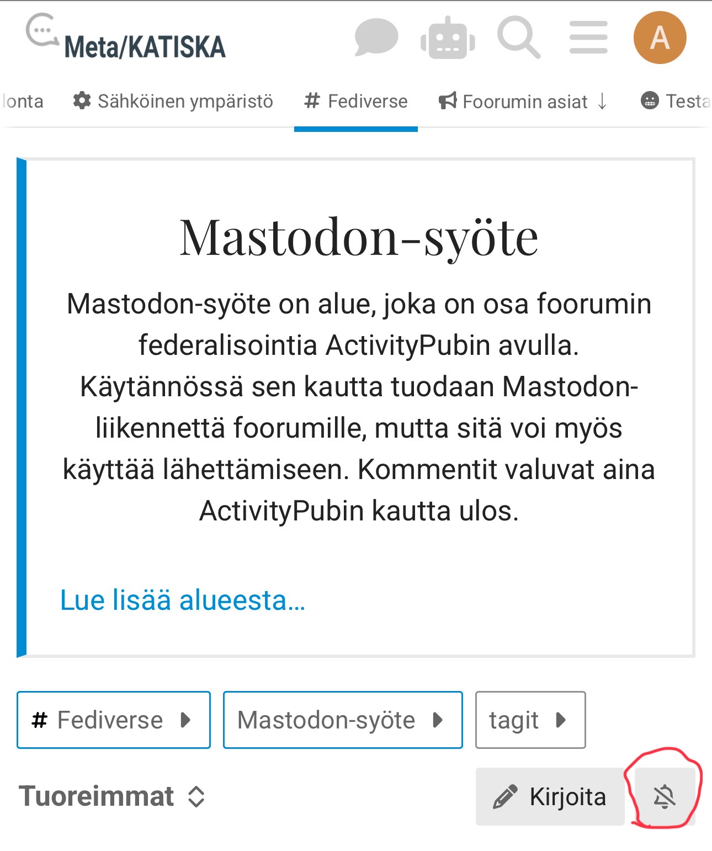
Task: Click the Mastodon-syöte banner heading
Action: tap(359, 237)
